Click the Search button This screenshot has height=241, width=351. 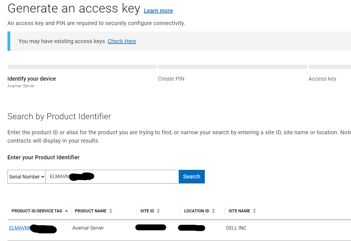[x=191, y=177]
